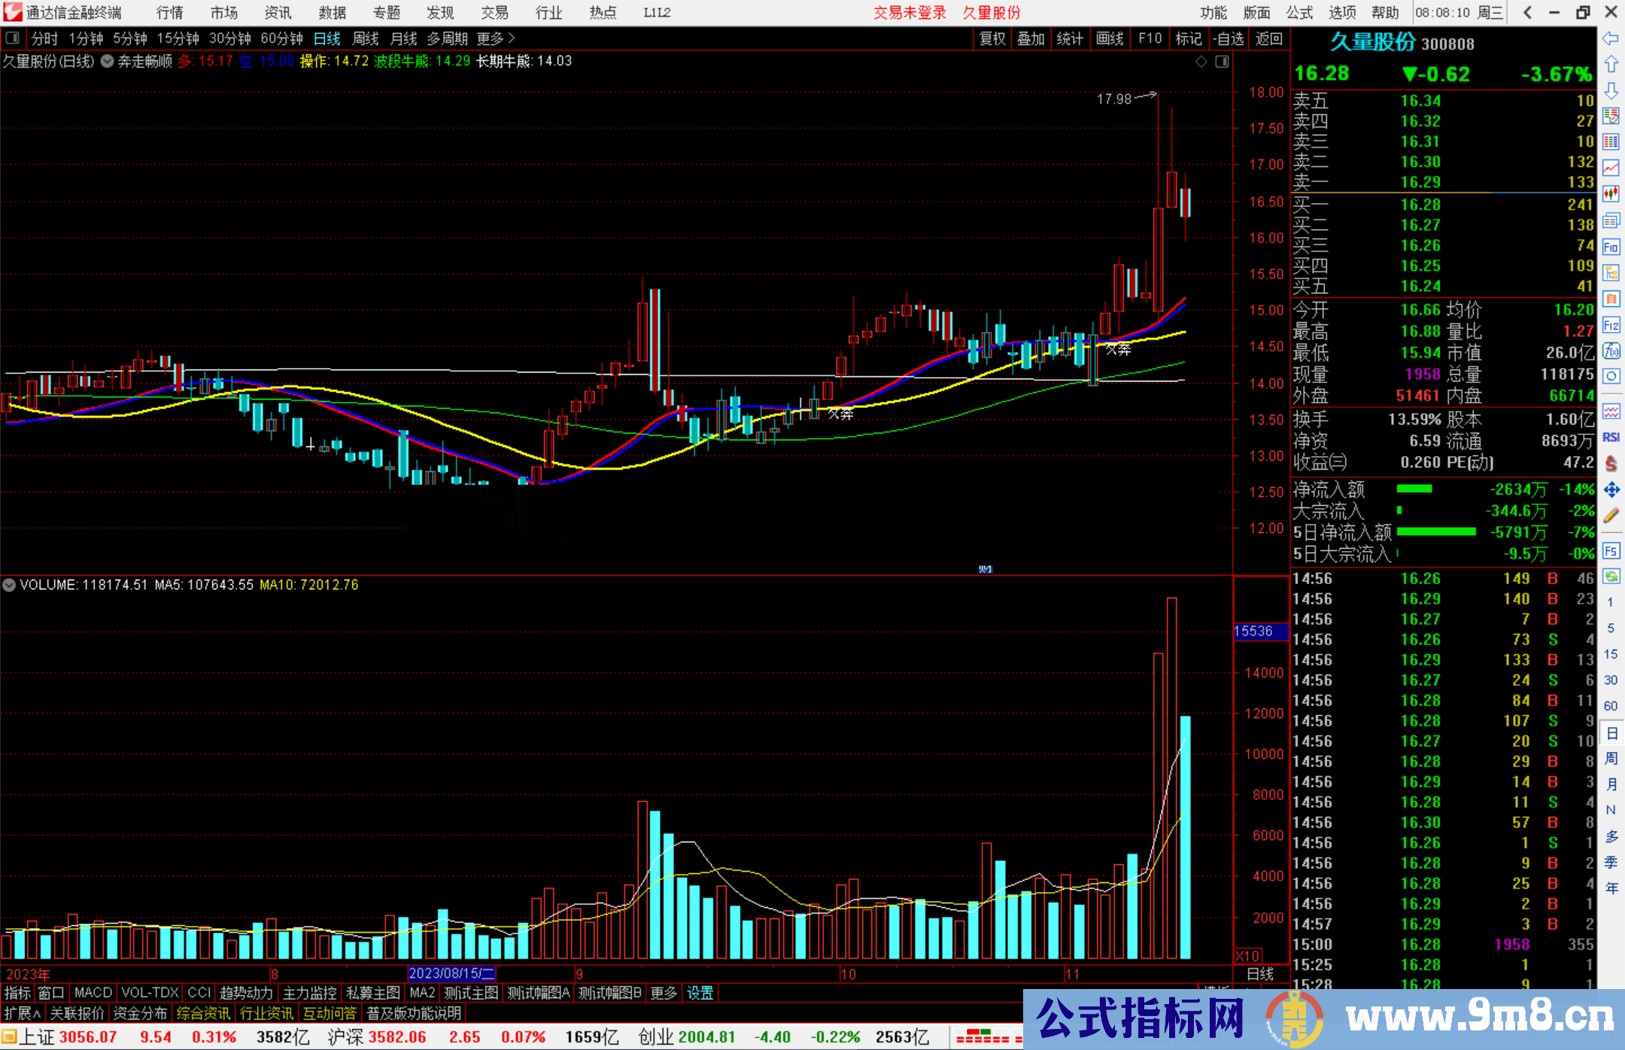Click the F12 sidebar icon

1611,325
